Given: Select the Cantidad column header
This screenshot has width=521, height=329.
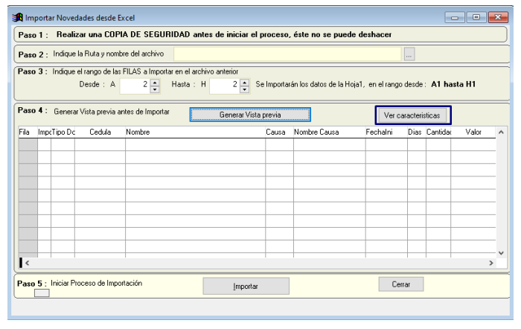Looking at the screenshot, I should tap(438, 132).
